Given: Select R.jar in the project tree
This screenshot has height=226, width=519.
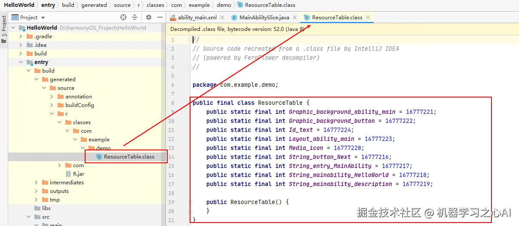Looking at the screenshot, I should (x=78, y=174).
